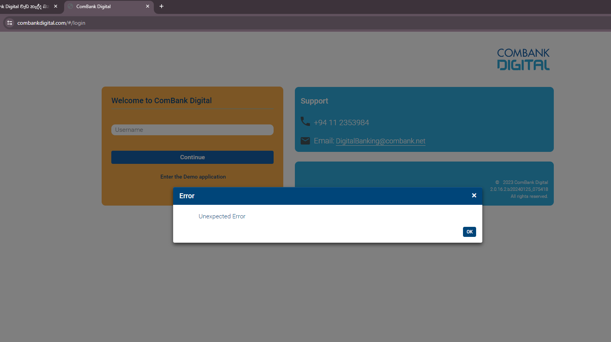The image size is (611, 342).
Task: Click the Error dialog title
Action: (x=187, y=196)
